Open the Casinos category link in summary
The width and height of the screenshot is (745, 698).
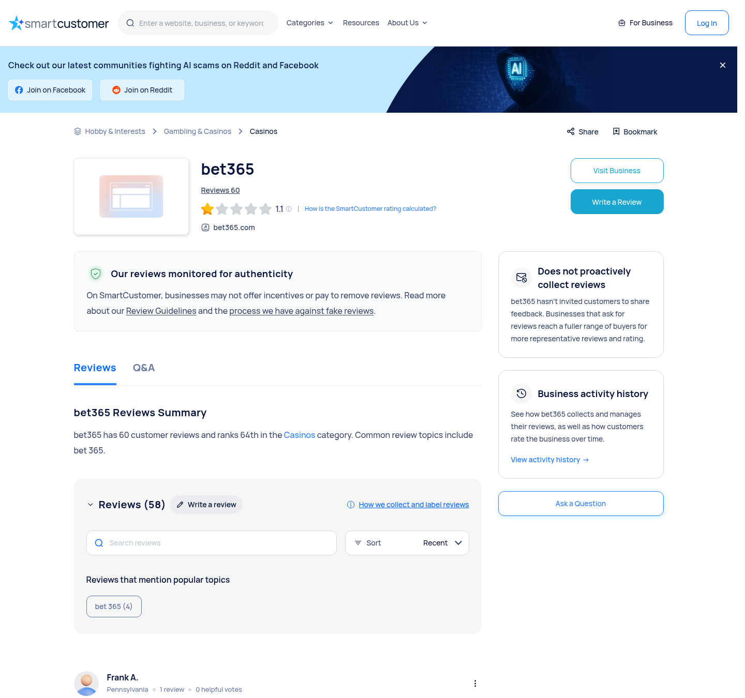[x=300, y=435]
